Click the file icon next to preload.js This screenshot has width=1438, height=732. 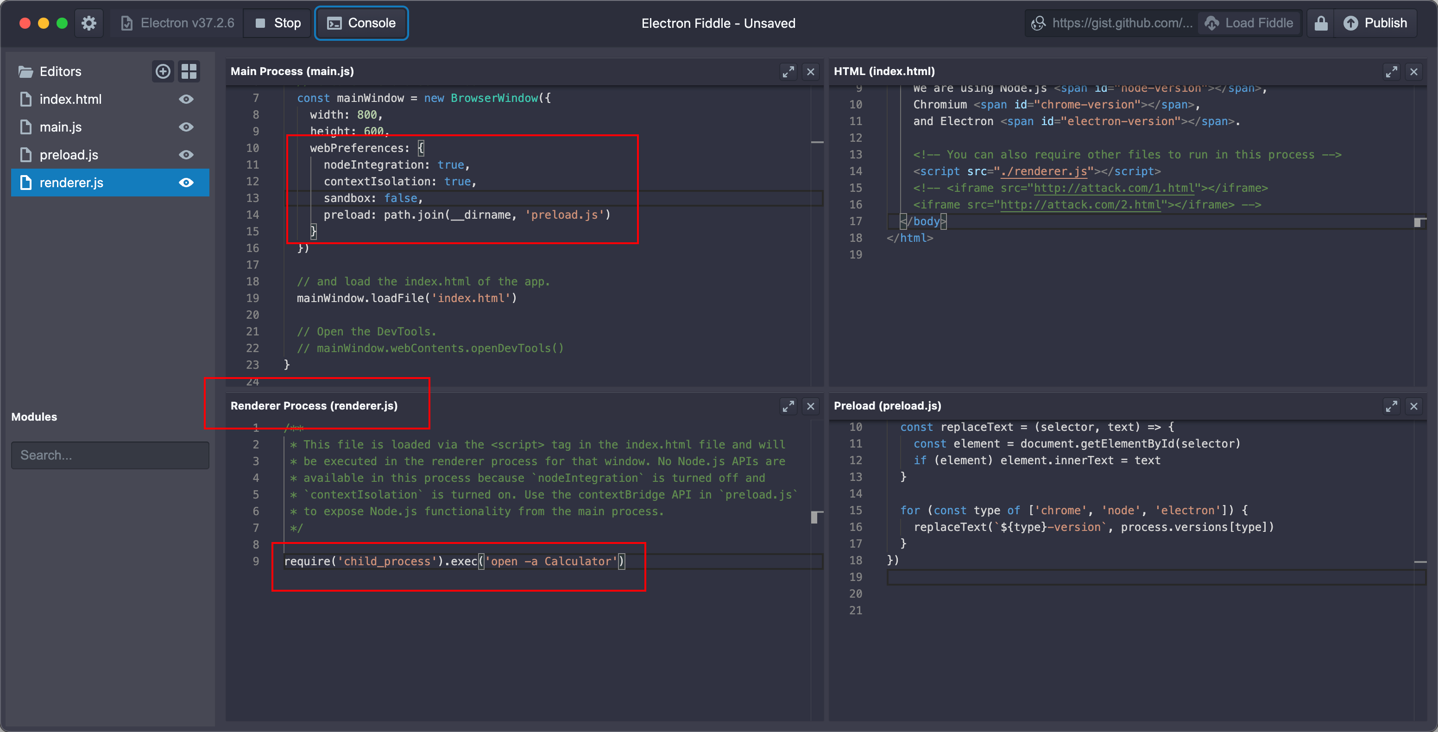coord(25,155)
